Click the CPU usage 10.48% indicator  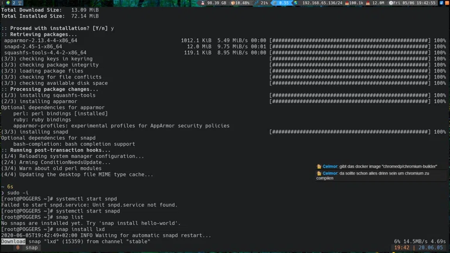tap(240, 3)
